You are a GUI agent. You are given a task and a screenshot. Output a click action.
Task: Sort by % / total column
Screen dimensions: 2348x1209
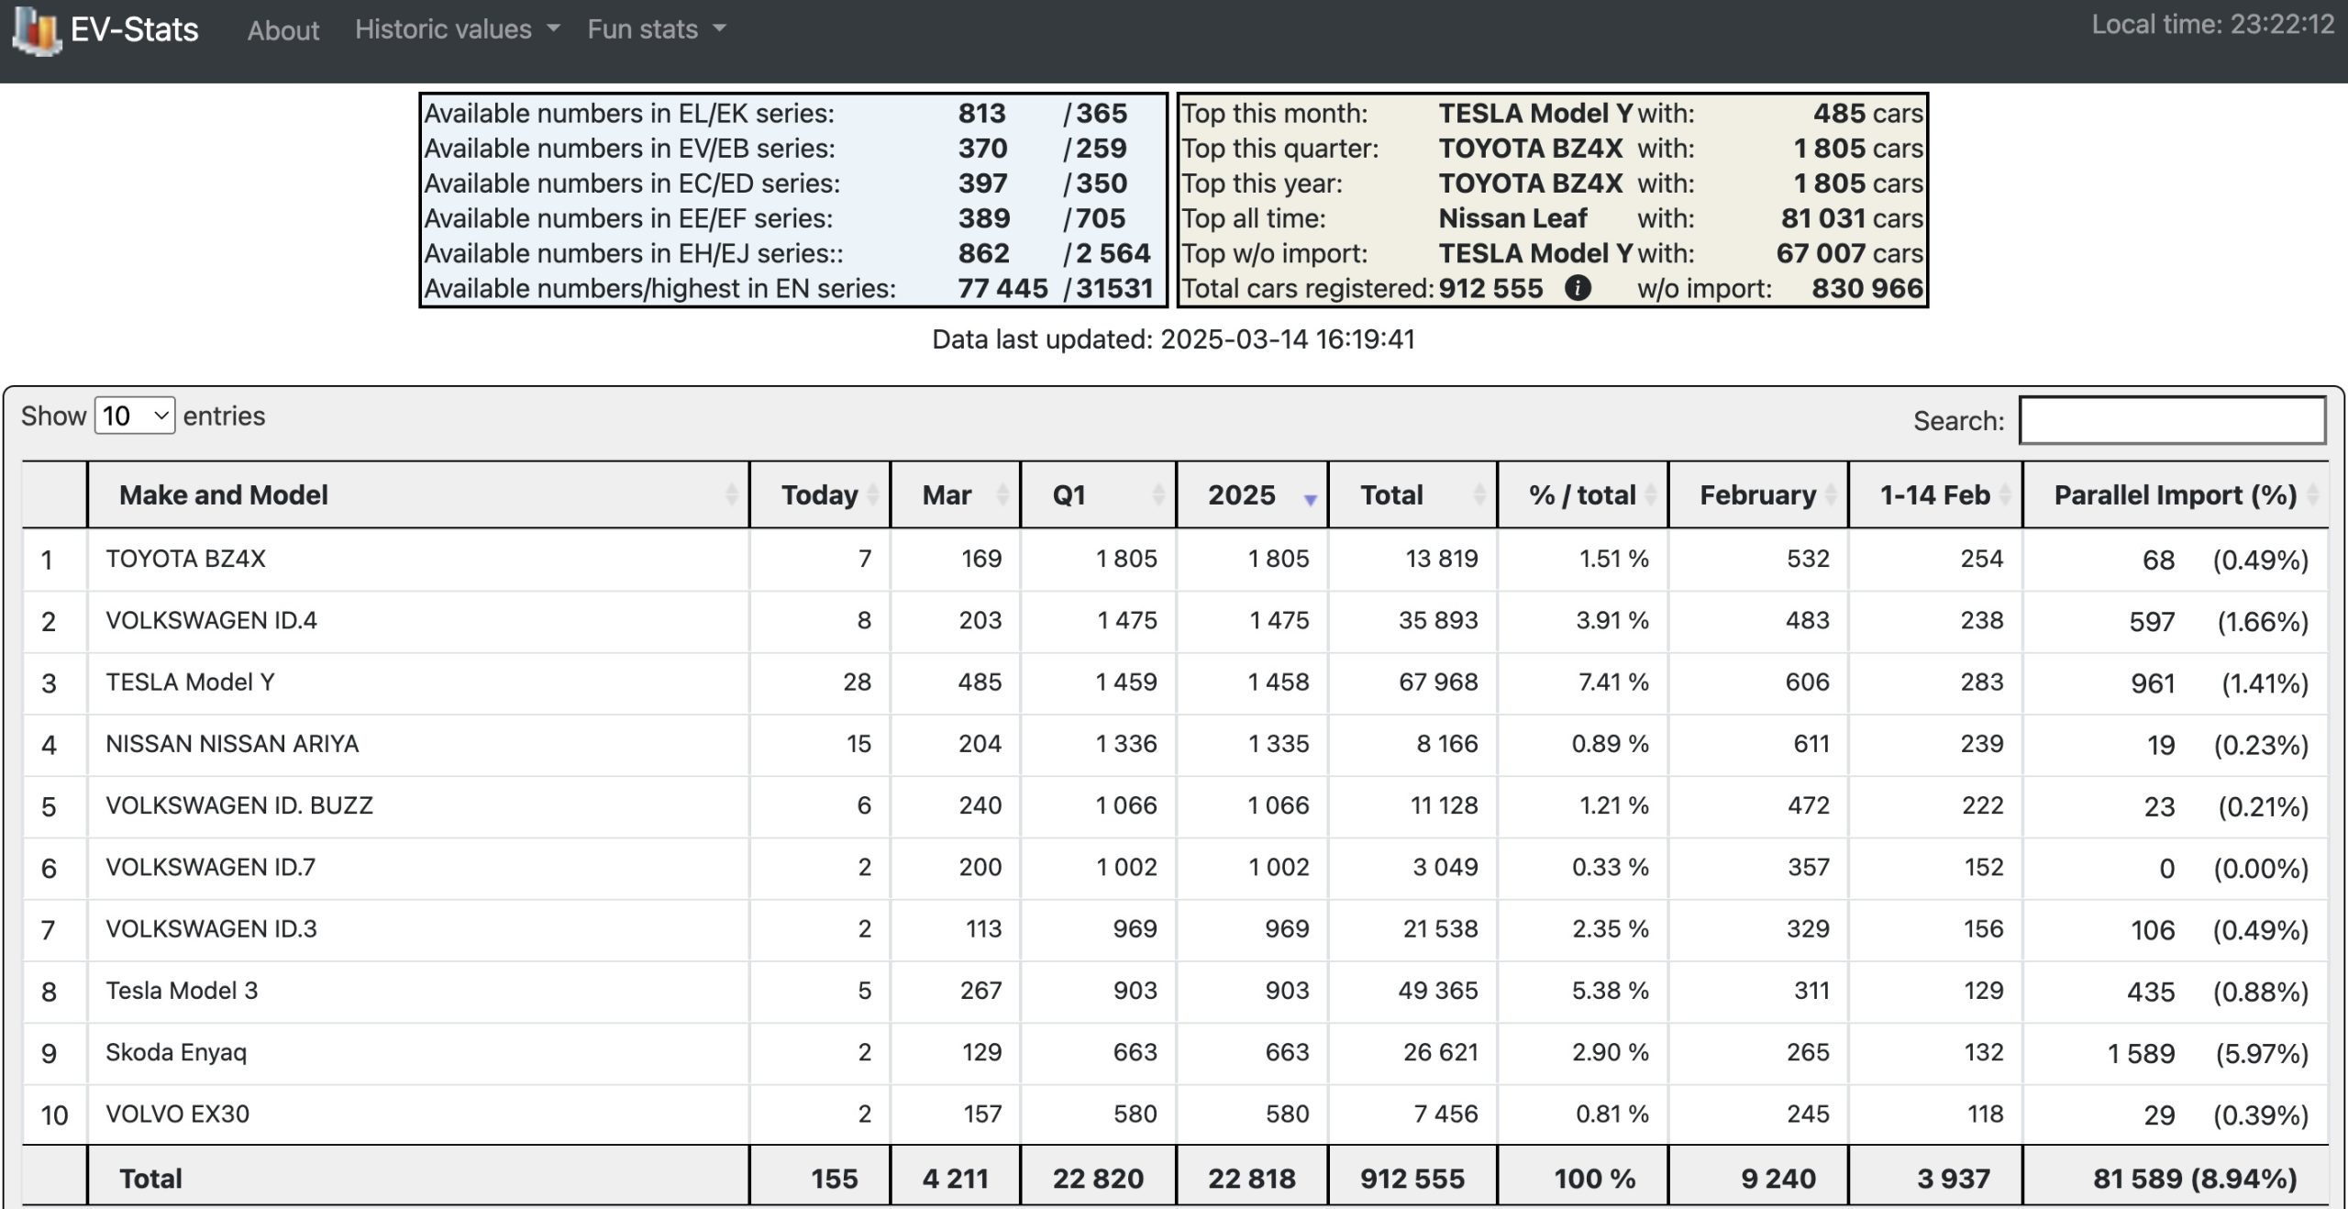coord(1583,494)
